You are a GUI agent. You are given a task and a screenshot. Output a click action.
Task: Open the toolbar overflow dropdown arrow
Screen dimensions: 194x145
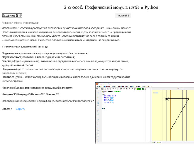point(149,89)
